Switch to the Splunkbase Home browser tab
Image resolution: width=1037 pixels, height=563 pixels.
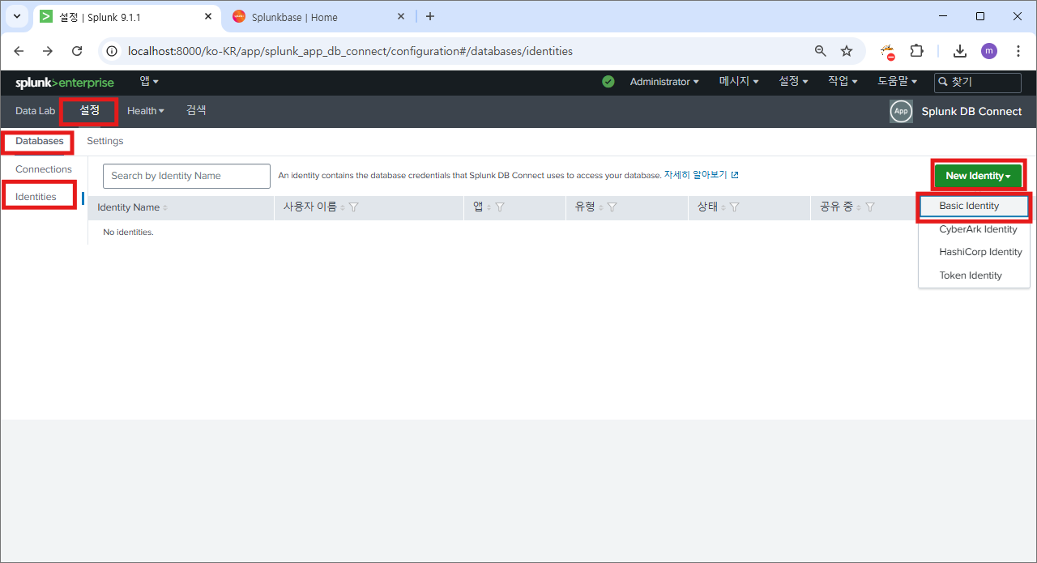[318, 17]
